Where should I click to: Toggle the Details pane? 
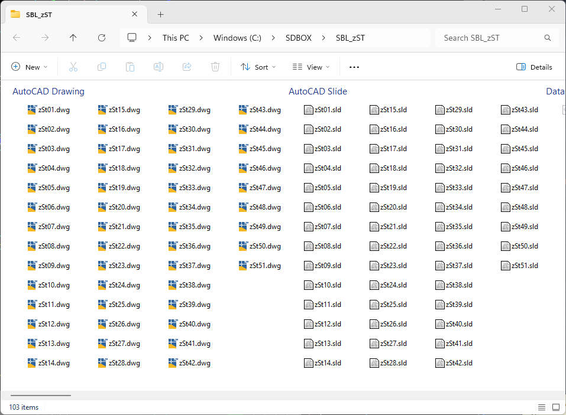(x=534, y=67)
